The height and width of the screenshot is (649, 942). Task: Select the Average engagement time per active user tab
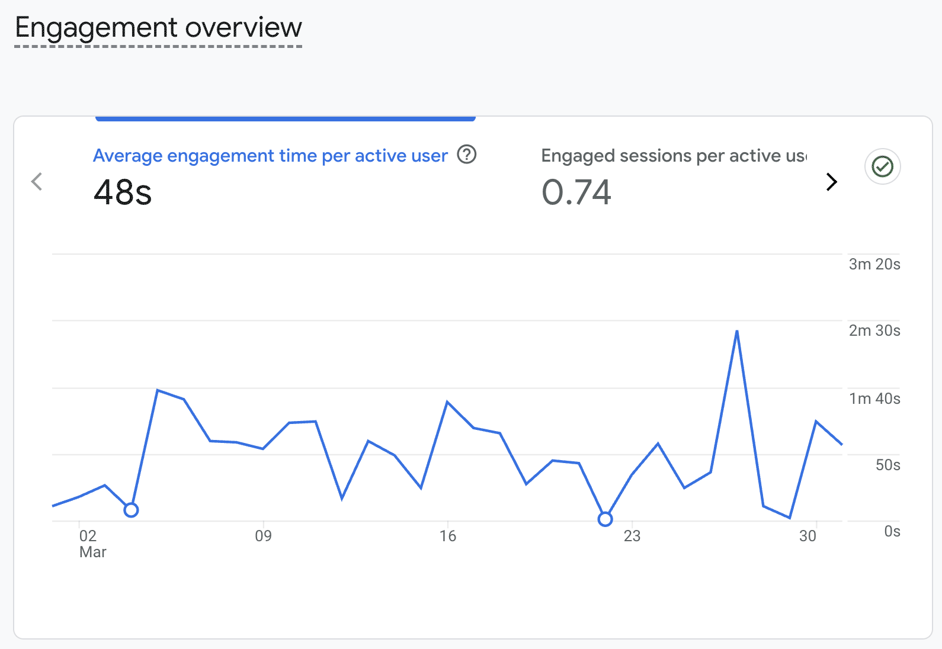point(270,156)
